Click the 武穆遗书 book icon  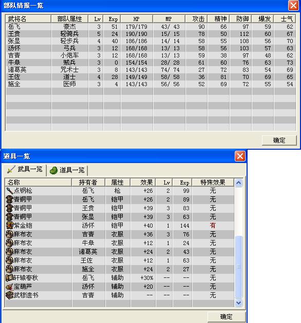click(9, 295)
